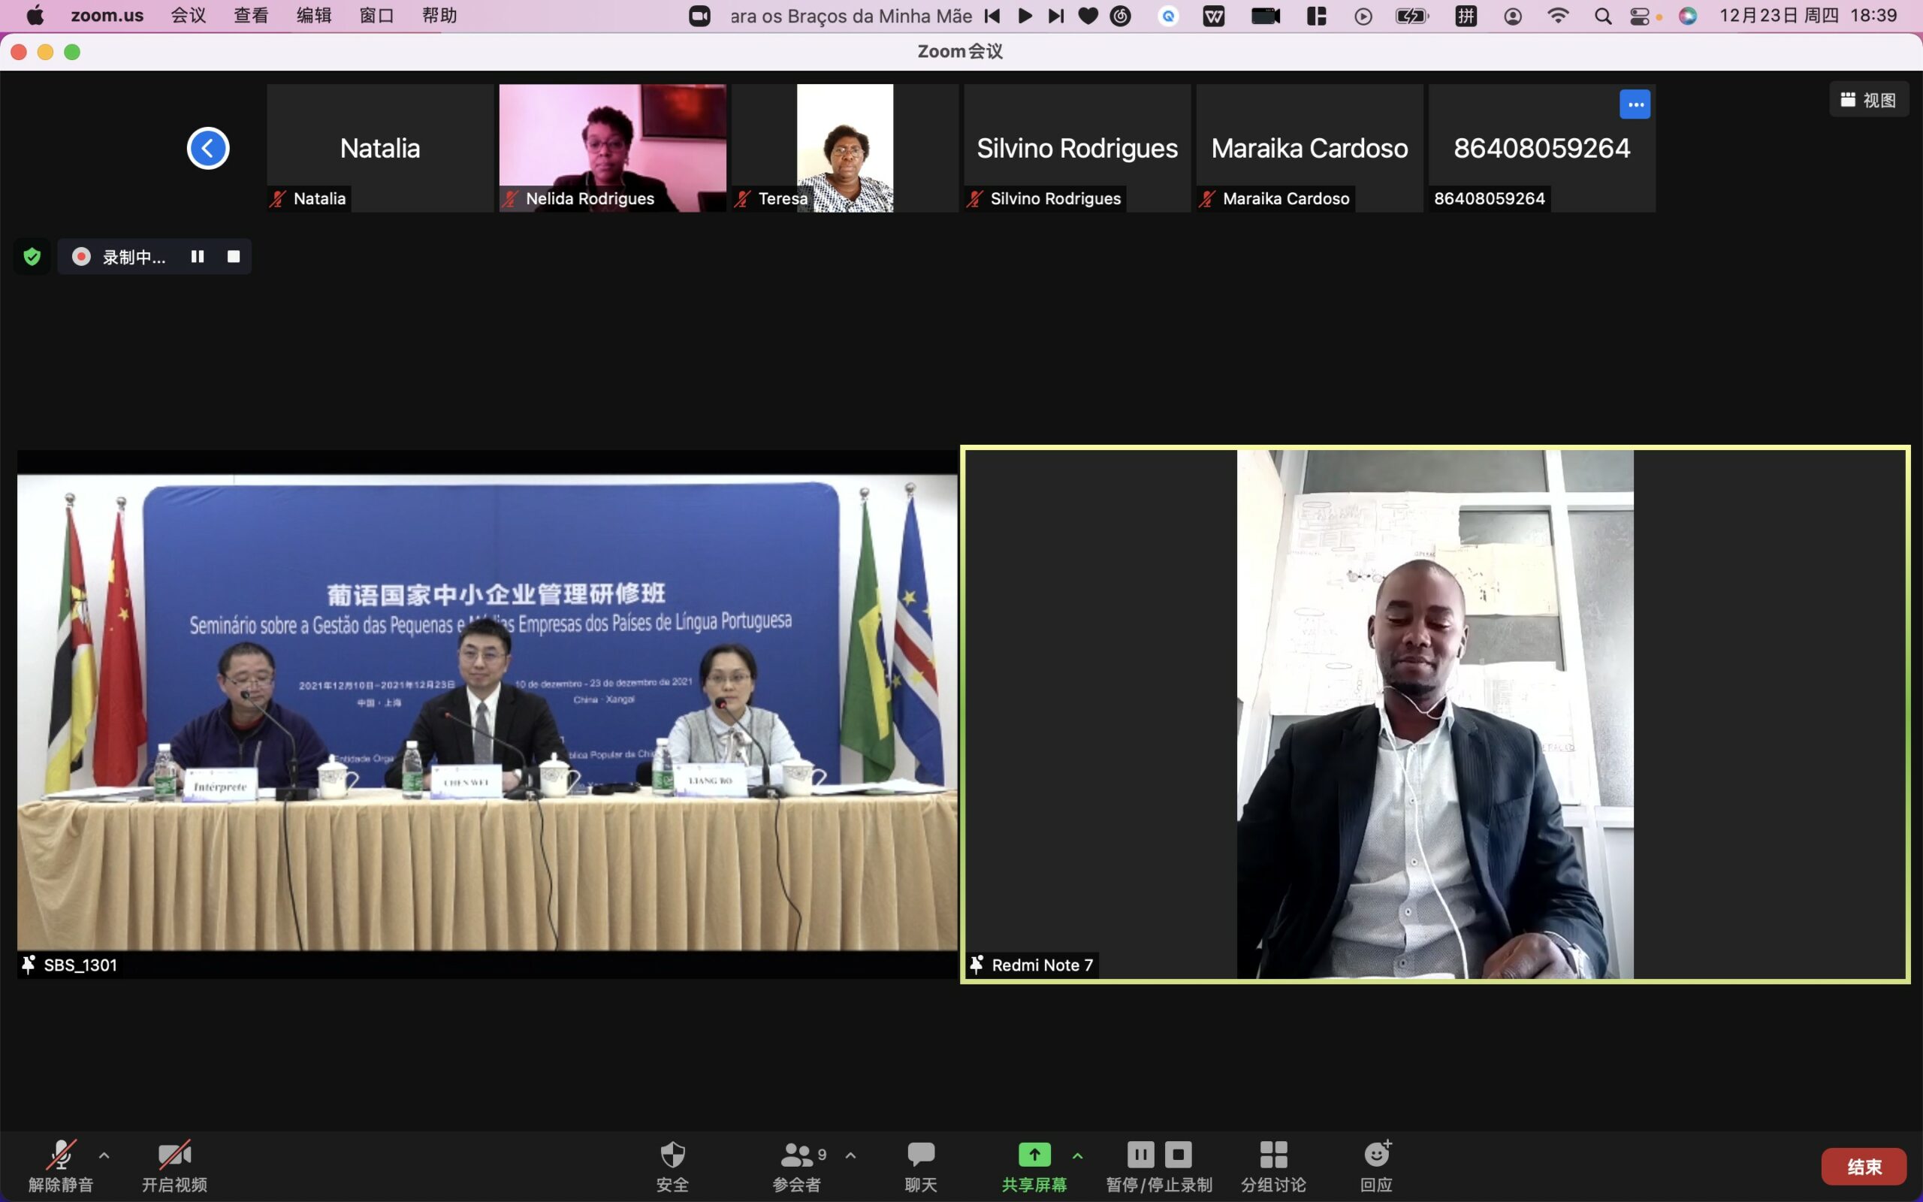Pause the recording in top-left indicator
Viewport: 1923px width, 1202px height.
pyautogui.click(x=197, y=257)
